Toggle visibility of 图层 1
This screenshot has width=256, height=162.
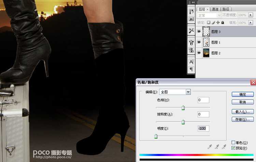199,42
